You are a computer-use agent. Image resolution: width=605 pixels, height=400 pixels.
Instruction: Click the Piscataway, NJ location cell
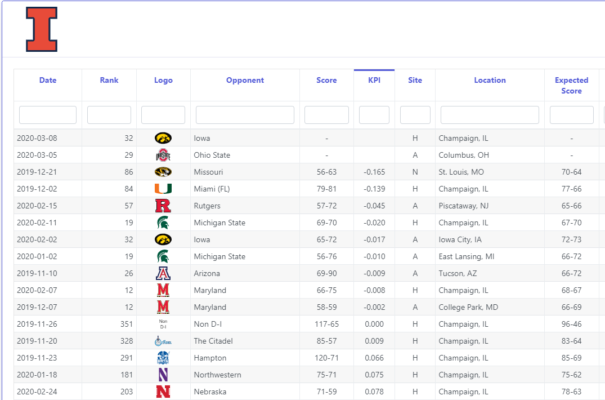(490, 206)
